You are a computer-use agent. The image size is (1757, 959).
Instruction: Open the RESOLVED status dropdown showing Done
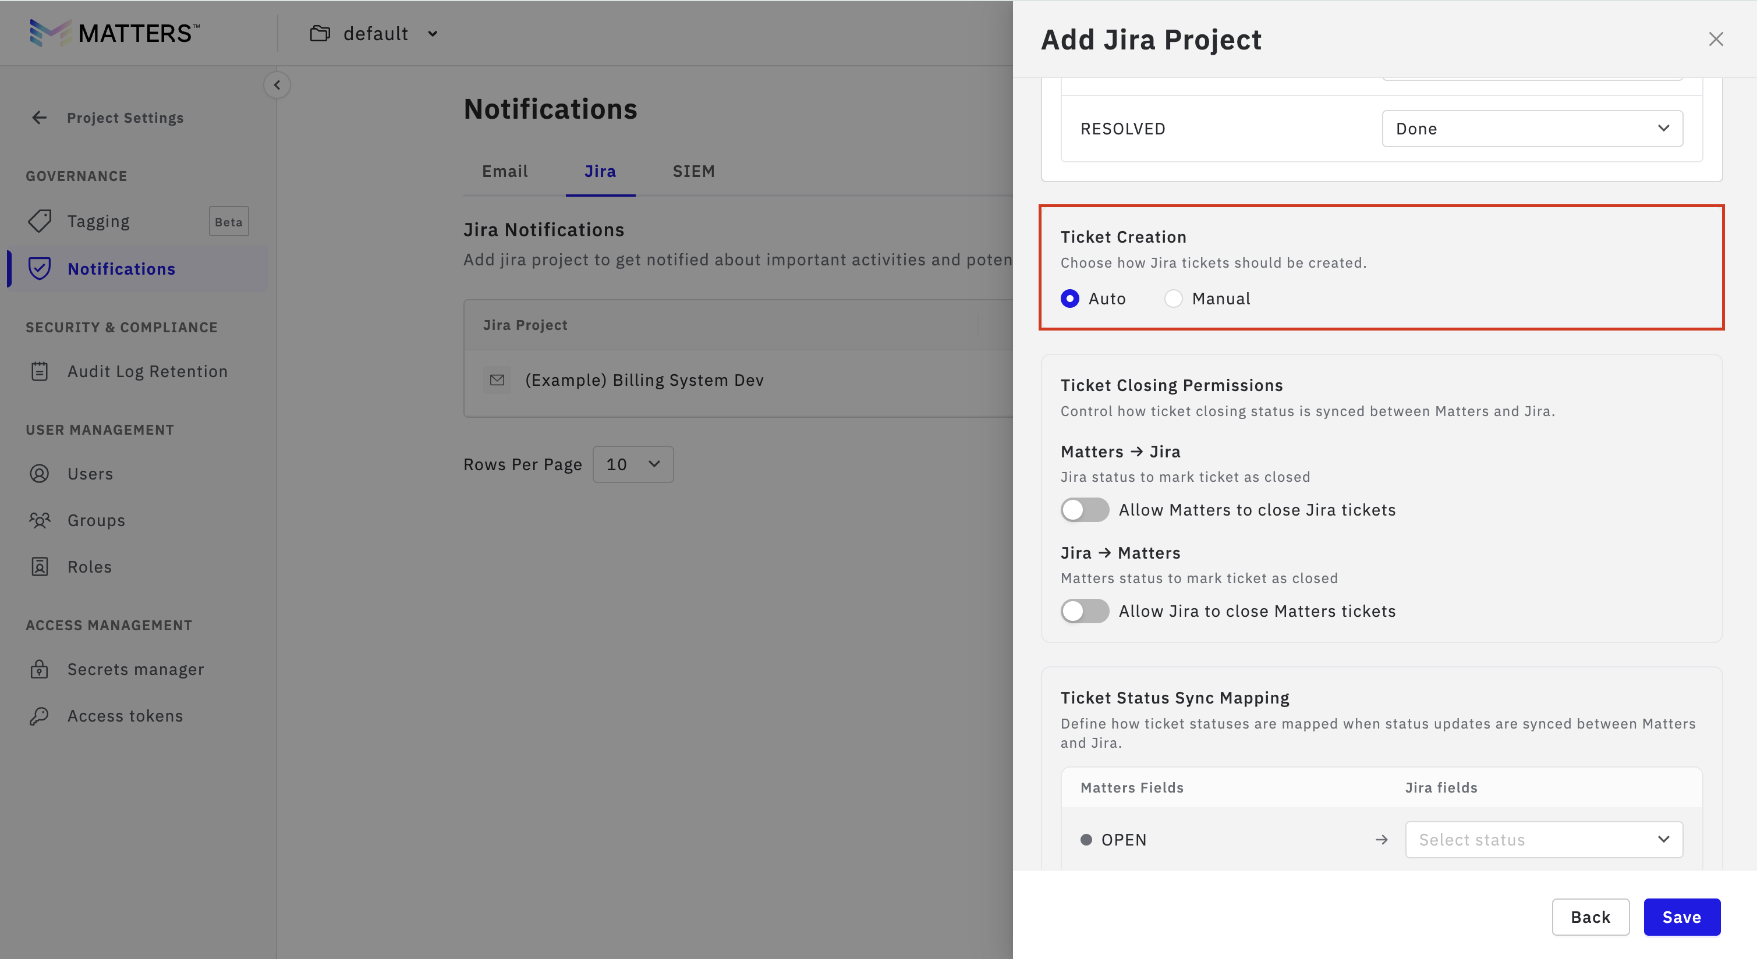click(x=1532, y=129)
